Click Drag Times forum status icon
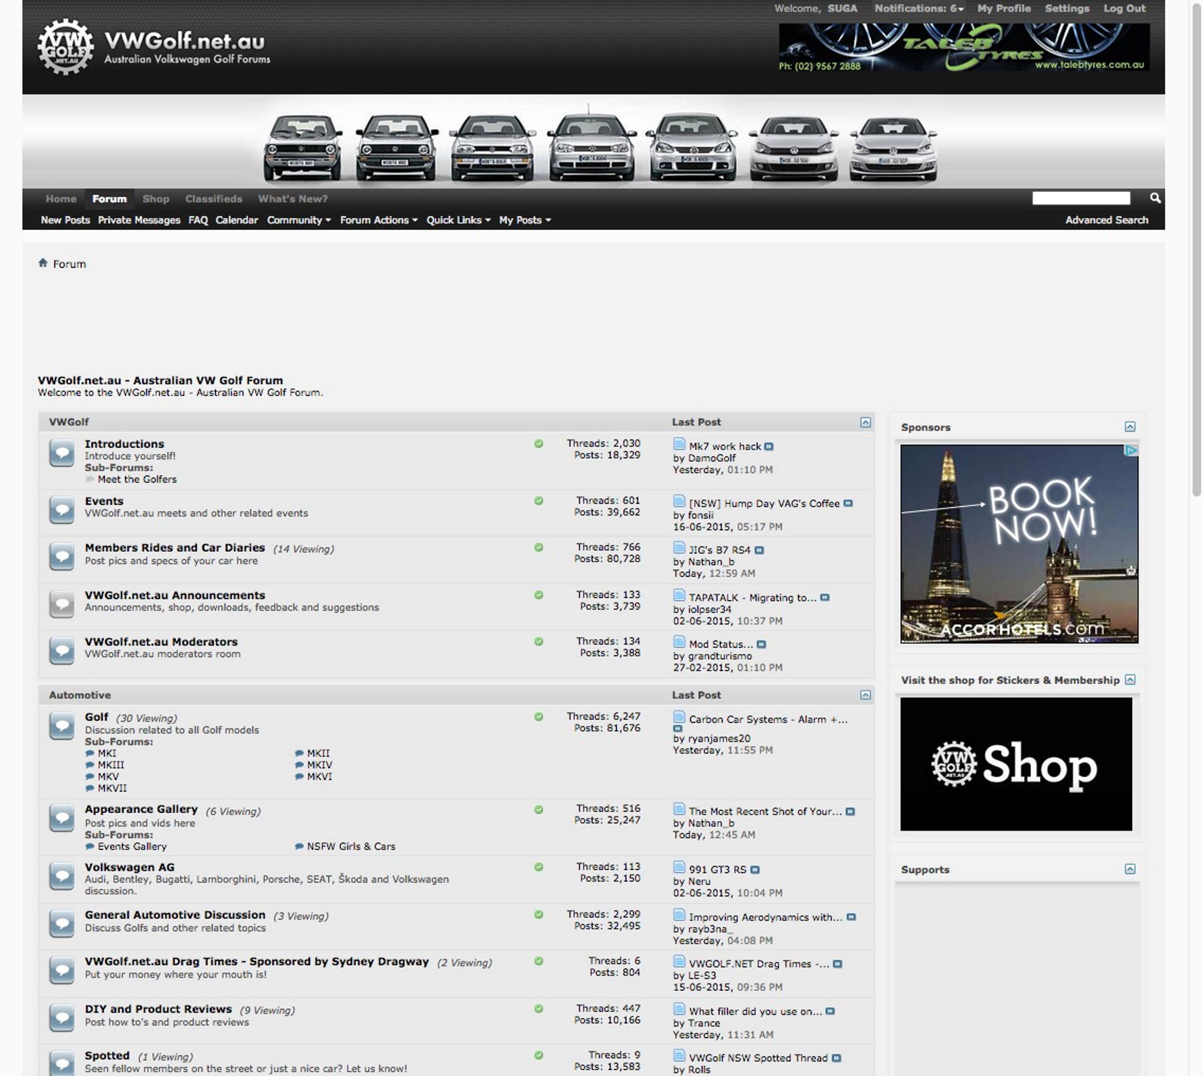This screenshot has width=1203, height=1076. click(x=61, y=970)
